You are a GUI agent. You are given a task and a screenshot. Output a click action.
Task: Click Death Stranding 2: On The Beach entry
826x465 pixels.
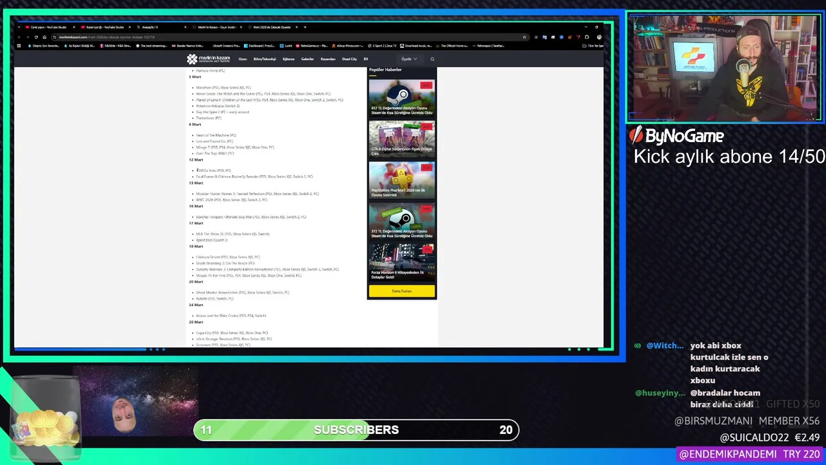coord(225,263)
